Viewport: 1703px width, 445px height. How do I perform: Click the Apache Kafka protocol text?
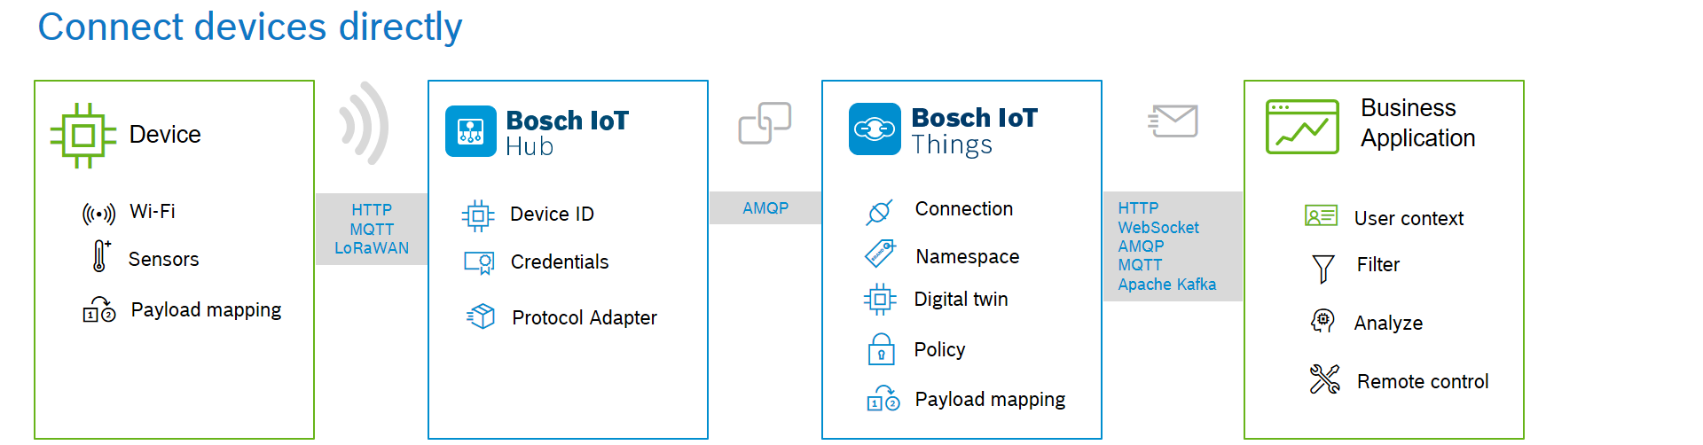point(1166,285)
